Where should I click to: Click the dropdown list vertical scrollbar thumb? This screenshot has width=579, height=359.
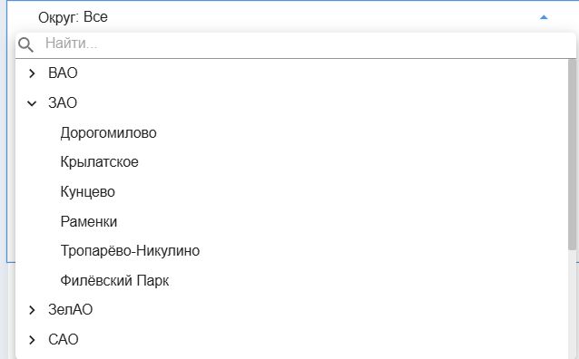[572, 155]
